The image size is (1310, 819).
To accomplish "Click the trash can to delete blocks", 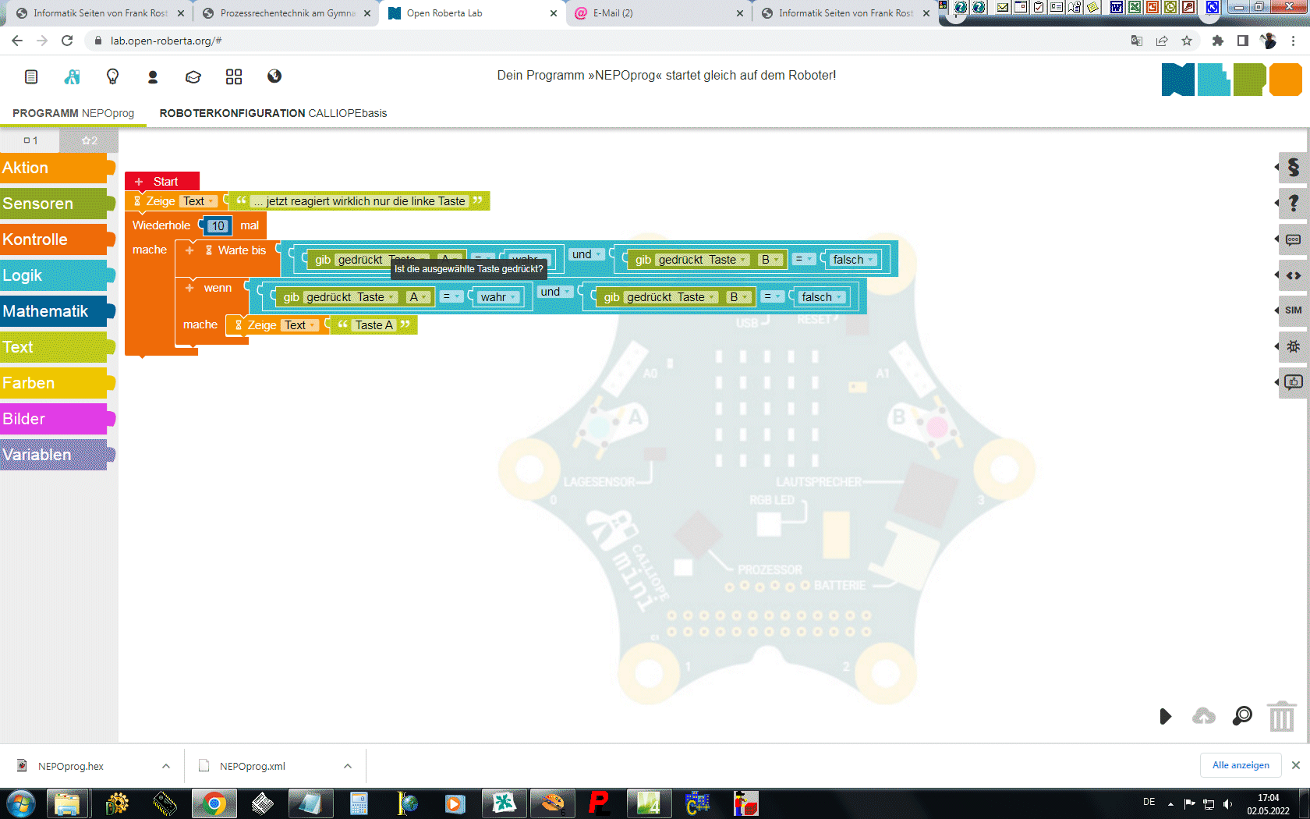I will 1281,716.
